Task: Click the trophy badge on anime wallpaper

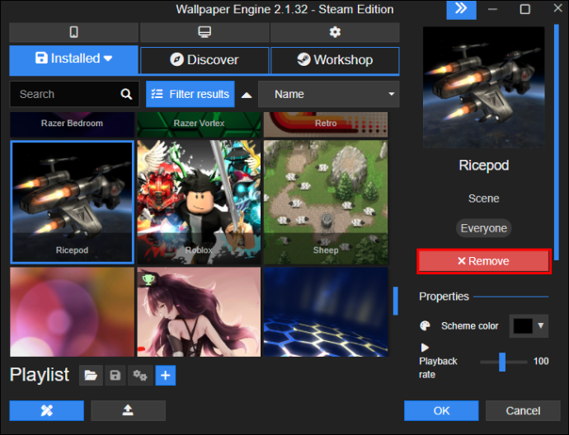Action: (148, 279)
